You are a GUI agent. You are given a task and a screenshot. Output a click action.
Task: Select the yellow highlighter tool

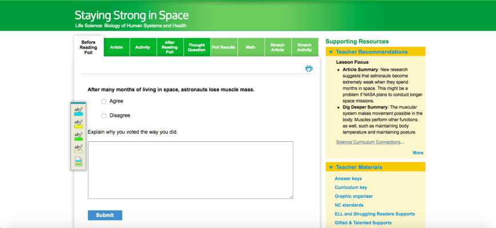pos(78,124)
